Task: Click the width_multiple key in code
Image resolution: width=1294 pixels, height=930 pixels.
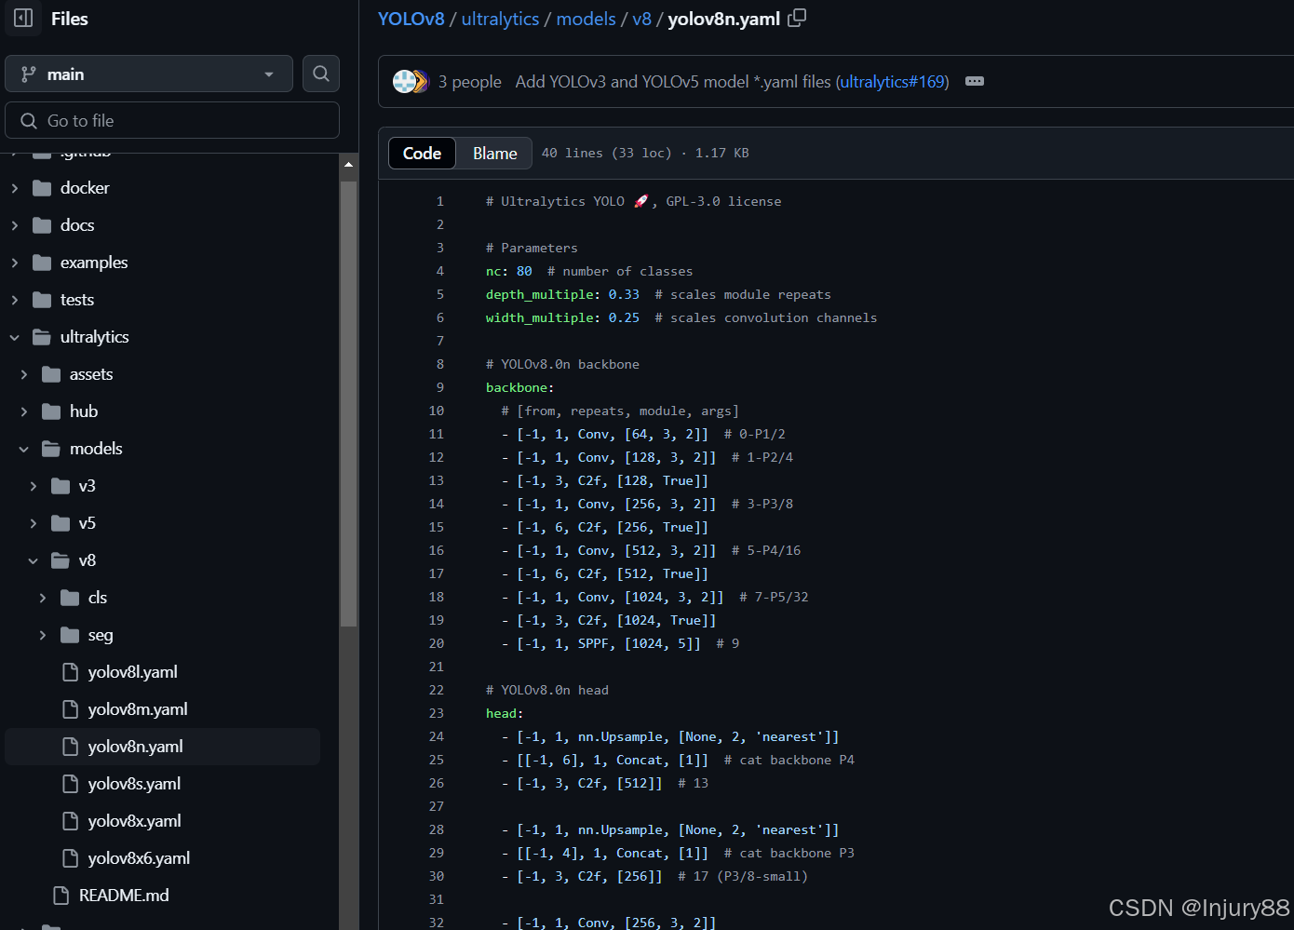Action: (x=540, y=317)
